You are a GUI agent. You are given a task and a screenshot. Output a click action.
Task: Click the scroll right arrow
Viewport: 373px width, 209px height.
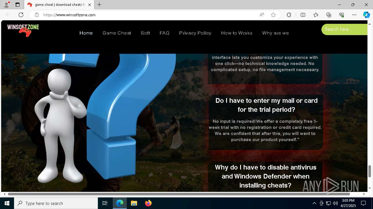364,194
